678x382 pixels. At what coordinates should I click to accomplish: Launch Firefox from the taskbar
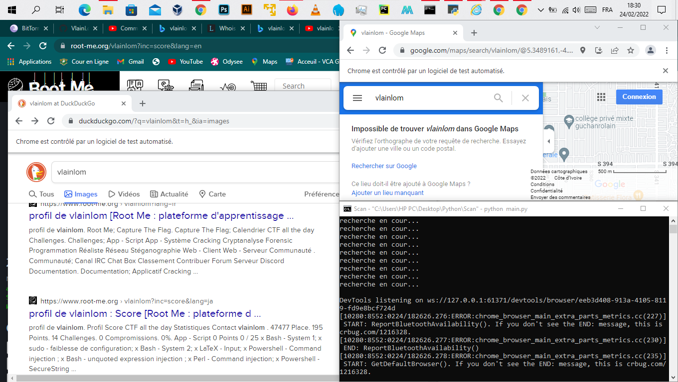(292, 9)
